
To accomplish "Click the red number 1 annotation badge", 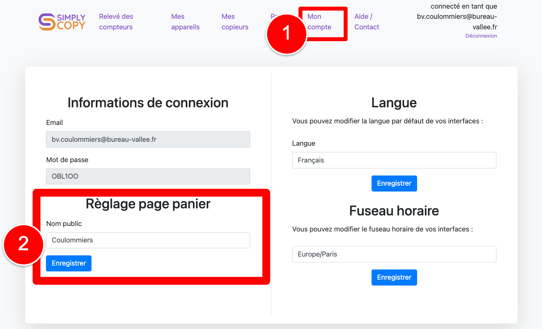I will 287,34.
